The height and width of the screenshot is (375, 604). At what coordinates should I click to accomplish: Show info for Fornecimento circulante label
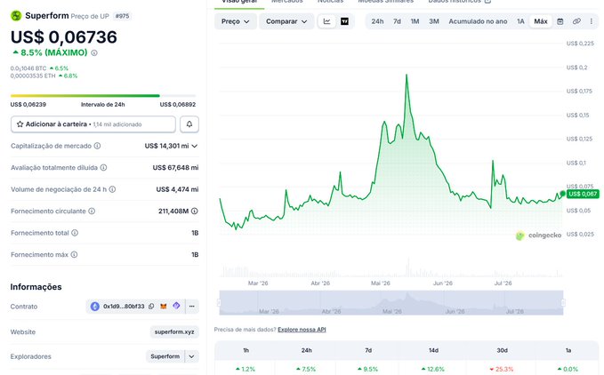(x=92, y=211)
